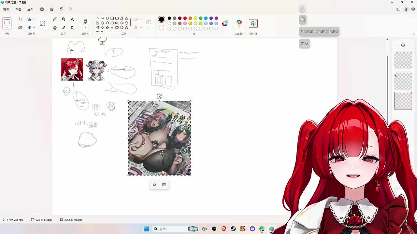Select the right arrow shape
The height and width of the screenshot is (234, 417).
coord(117,23)
